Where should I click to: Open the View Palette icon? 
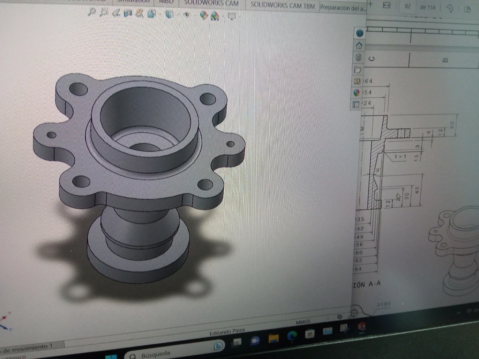pyautogui.click(x=357, y=81)
